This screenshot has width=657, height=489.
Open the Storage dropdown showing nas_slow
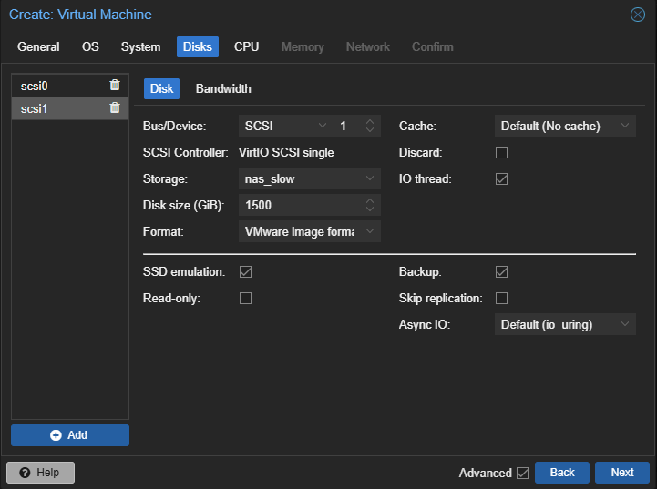tap(310, 179)
